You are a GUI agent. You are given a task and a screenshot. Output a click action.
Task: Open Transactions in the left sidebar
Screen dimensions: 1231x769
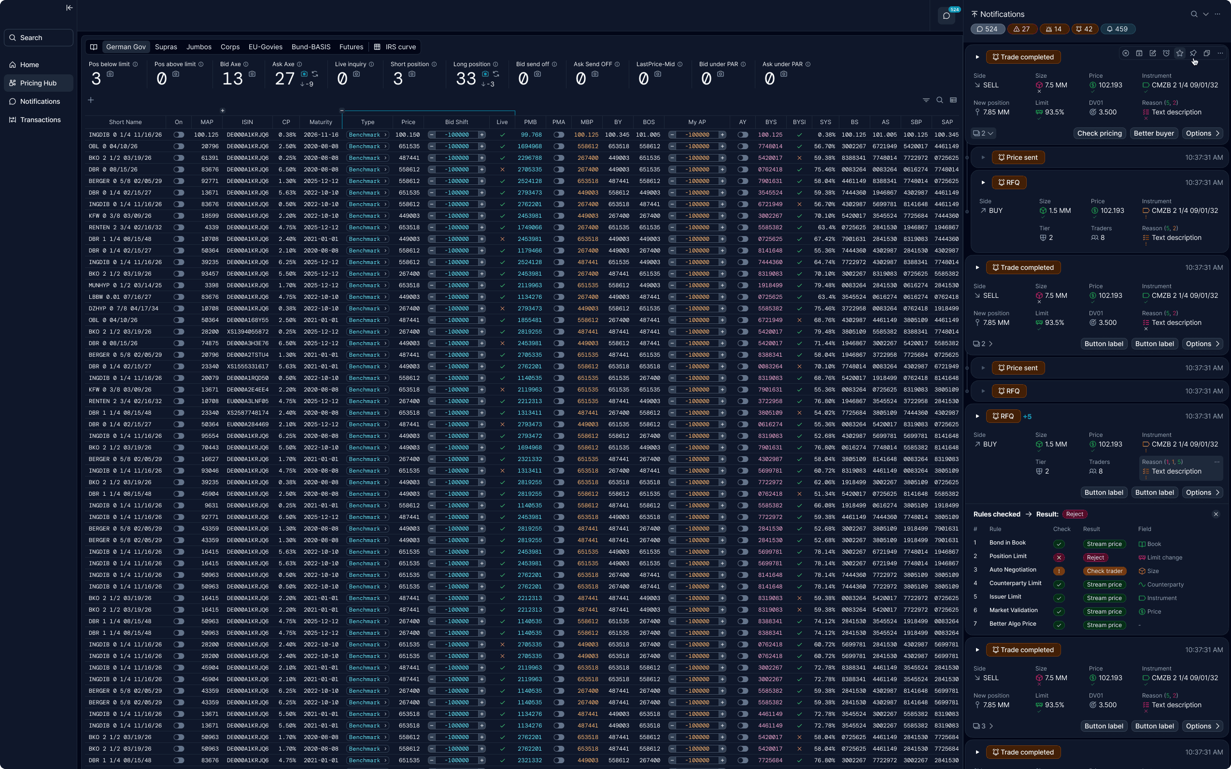(40, 120)
